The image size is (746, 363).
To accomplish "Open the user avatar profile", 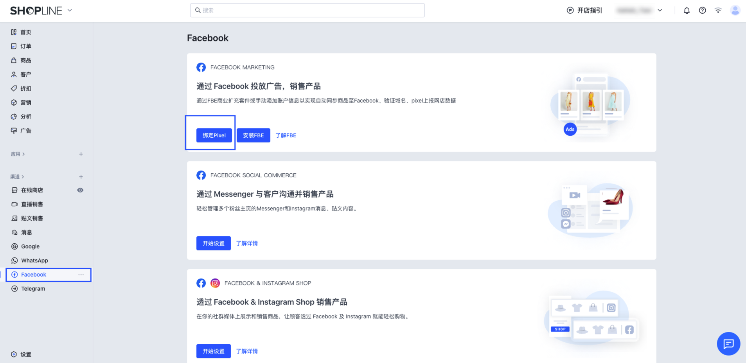I will tap(735, 11).
